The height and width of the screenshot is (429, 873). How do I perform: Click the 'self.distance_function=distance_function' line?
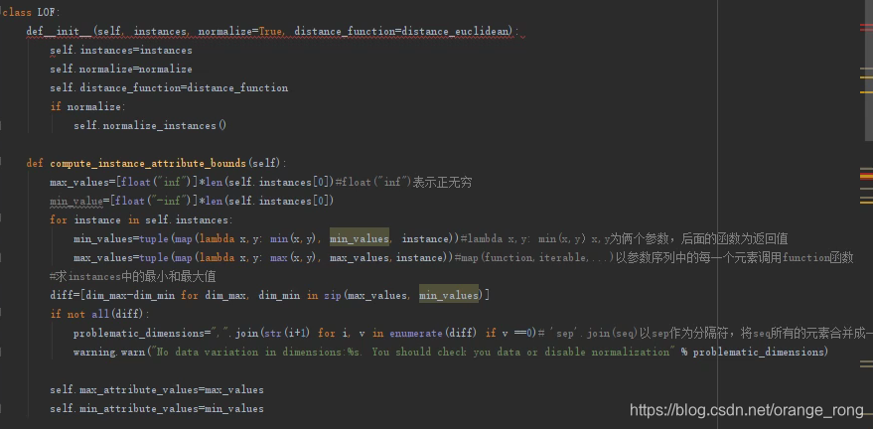tap(169, 88)
